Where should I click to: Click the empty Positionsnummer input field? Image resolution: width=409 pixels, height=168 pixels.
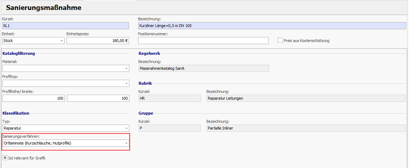pos(203,41)
